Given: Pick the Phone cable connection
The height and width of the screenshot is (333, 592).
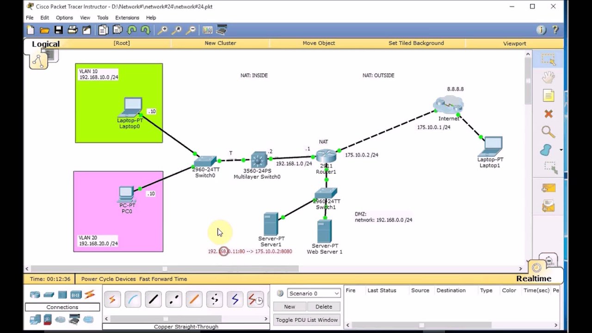Looking at the screenshot, I should [214, 300].
